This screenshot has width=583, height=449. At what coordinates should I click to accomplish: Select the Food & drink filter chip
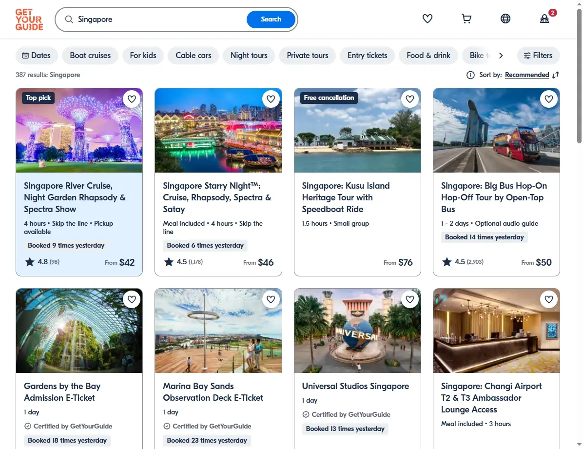(x=428, y=56)
